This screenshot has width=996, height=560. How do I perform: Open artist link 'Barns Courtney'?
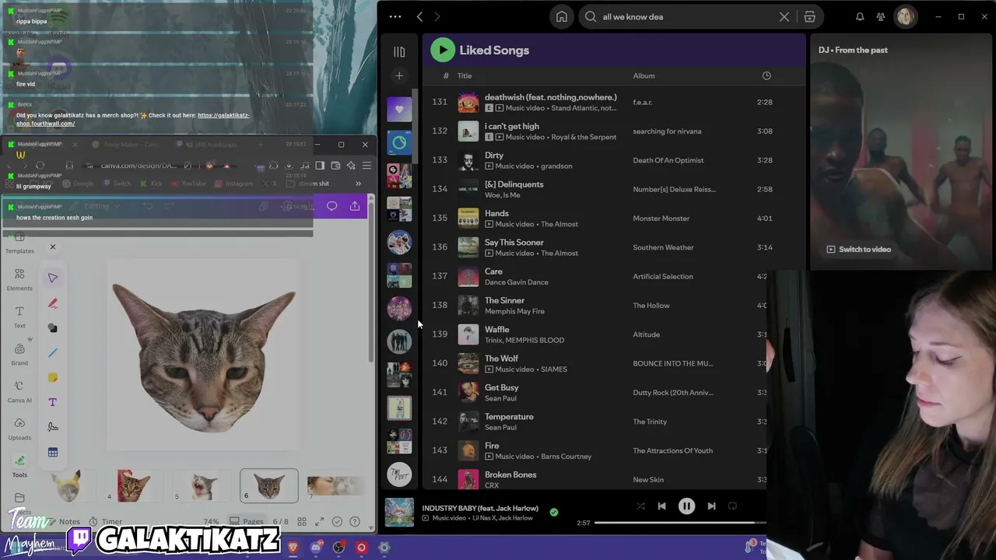click(566, 457)
